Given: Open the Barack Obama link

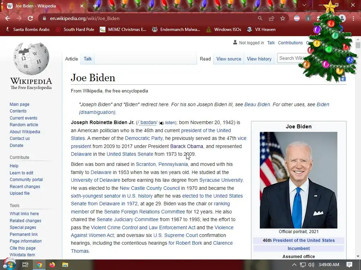Looking at the screenshot, I should click(x=186, y=146).
